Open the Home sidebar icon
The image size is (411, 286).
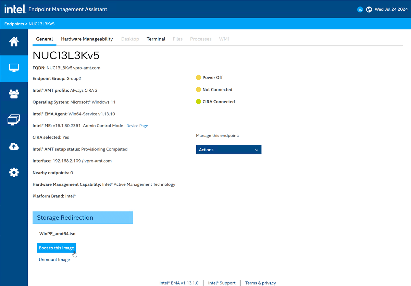[x=14, y=42]
